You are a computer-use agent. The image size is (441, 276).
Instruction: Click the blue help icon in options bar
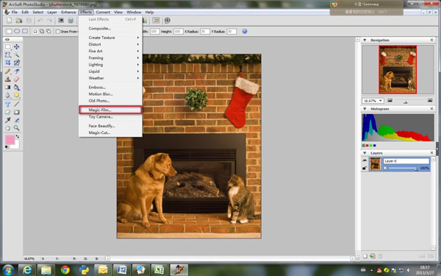tap(245, 31)
